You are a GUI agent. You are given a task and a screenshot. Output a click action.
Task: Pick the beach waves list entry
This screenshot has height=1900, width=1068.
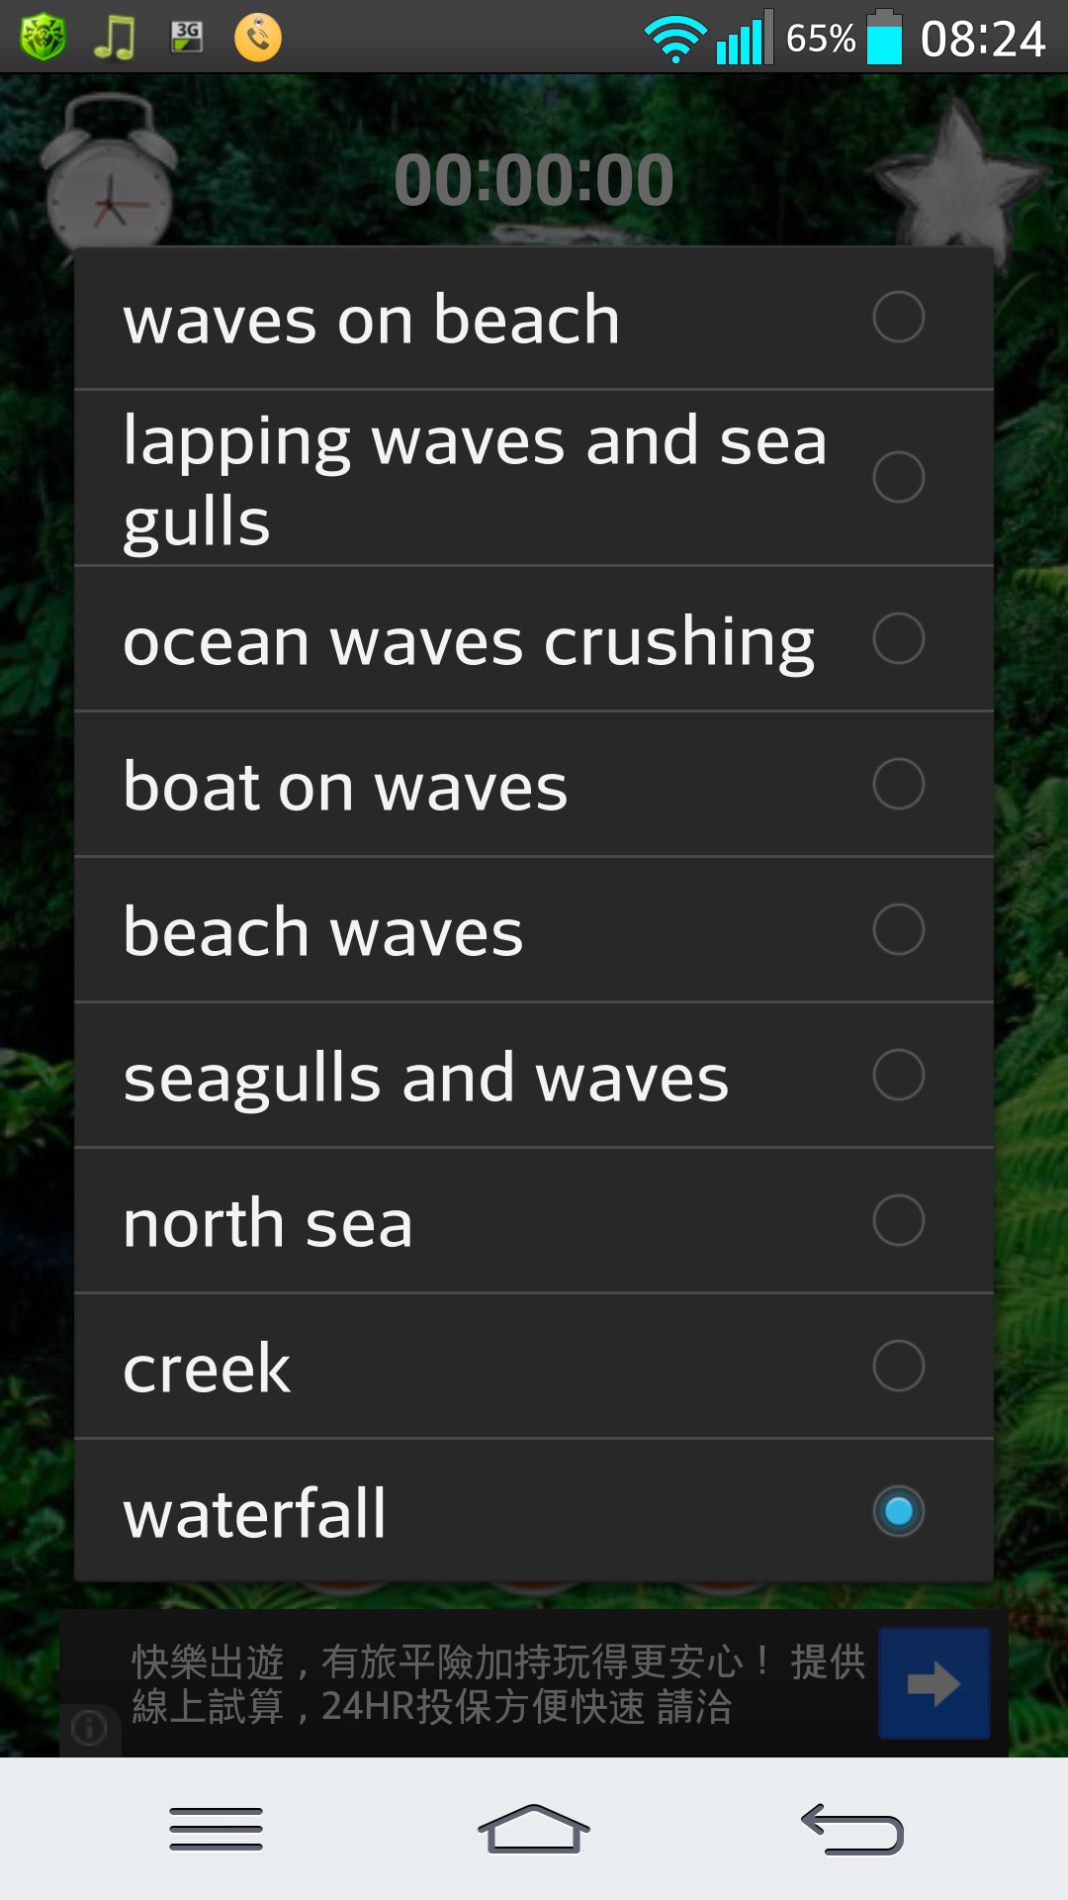pyautogui.click(x=323, y=931)
